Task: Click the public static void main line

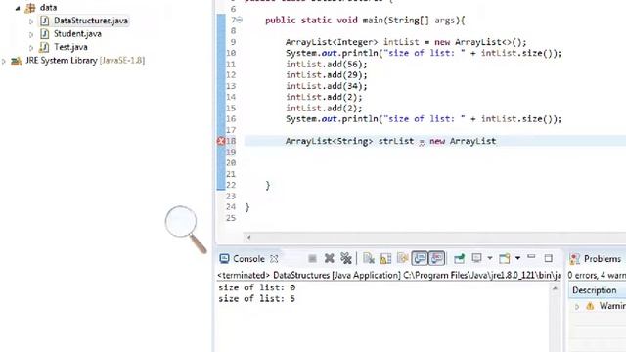Action: 365,21
